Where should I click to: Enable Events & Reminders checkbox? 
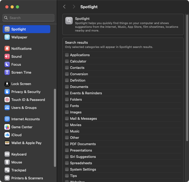tap(67, 93)
